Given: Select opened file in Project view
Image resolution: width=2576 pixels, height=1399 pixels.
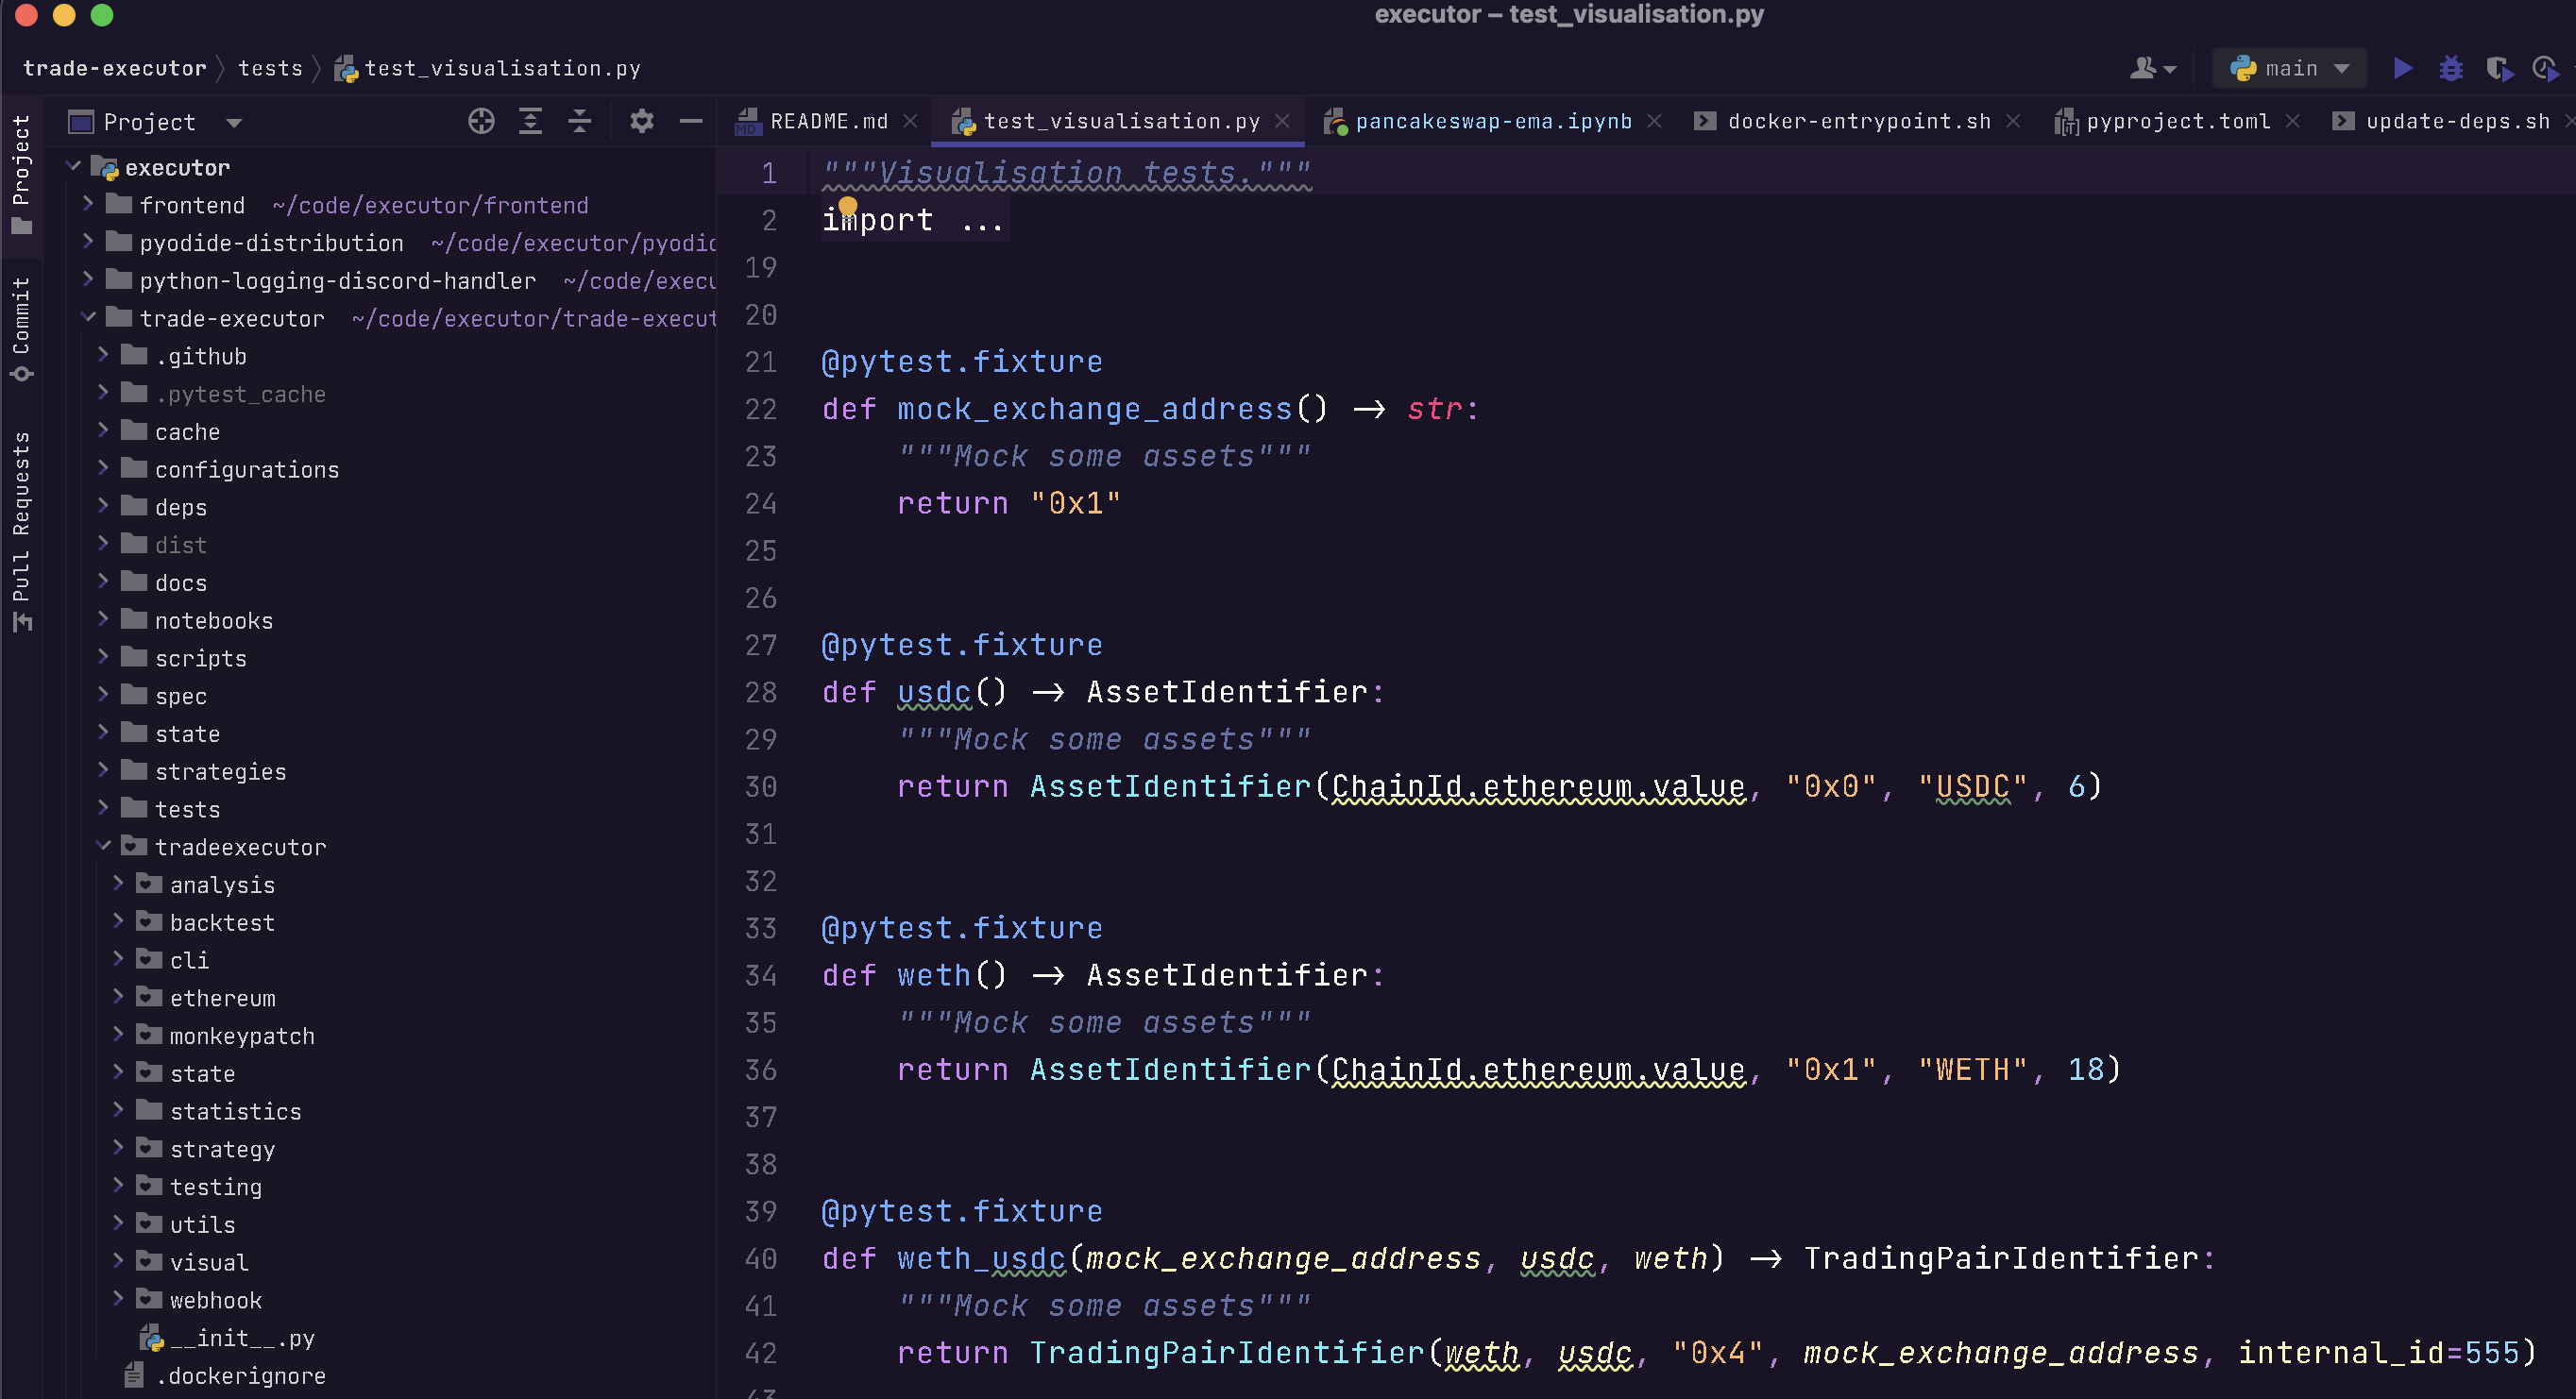Looking at the screenshot, I should pyautogui.click(x=481, y=120).
